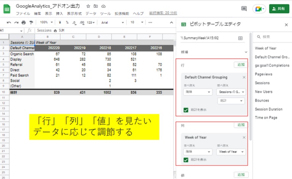292x179 pixels.
Task: Remove the Week of Year column field
Action: [x=244, y=137]
